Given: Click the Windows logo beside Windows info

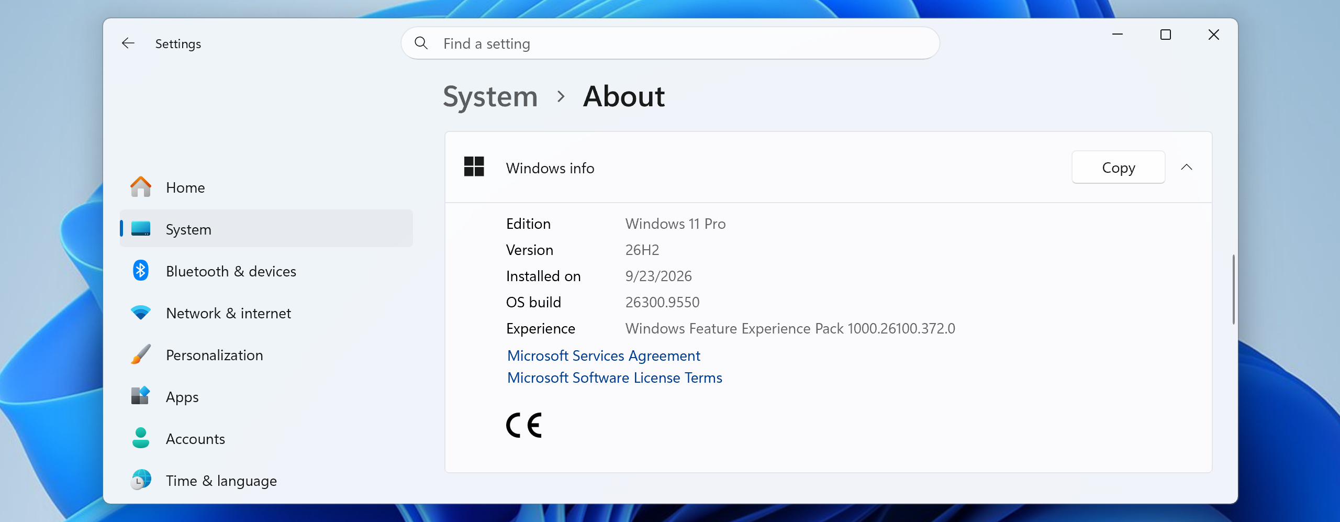Looking at the screenshot, I should point(474,167).
